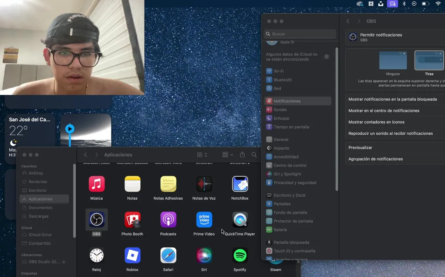Open Accesibilidad settings pane
The width and height of the screenshot is (445, 277).
298,157
